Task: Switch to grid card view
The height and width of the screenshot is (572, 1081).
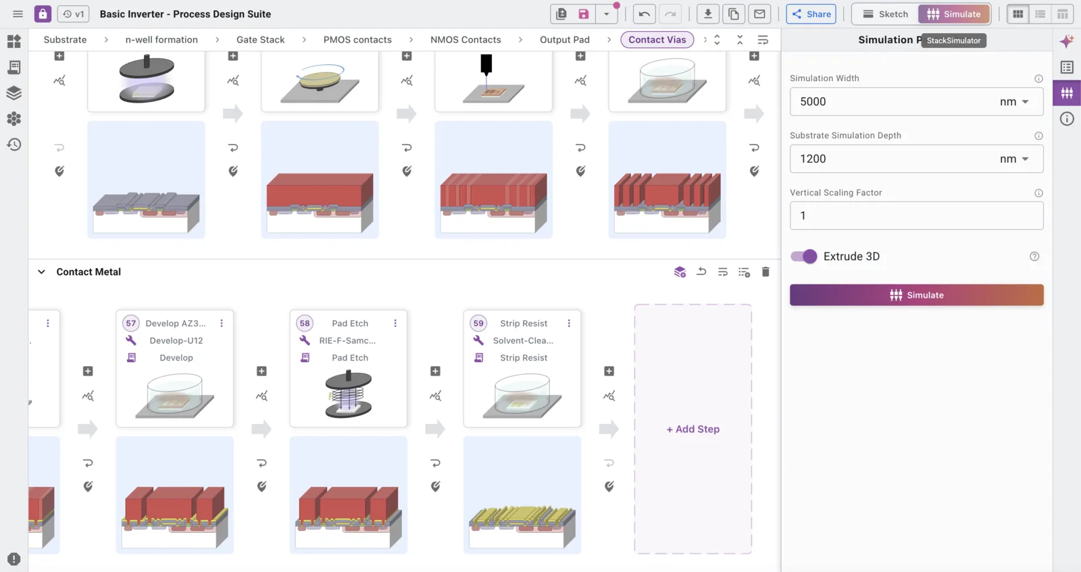Action: pyautogui.click(x=1017, y=14)
